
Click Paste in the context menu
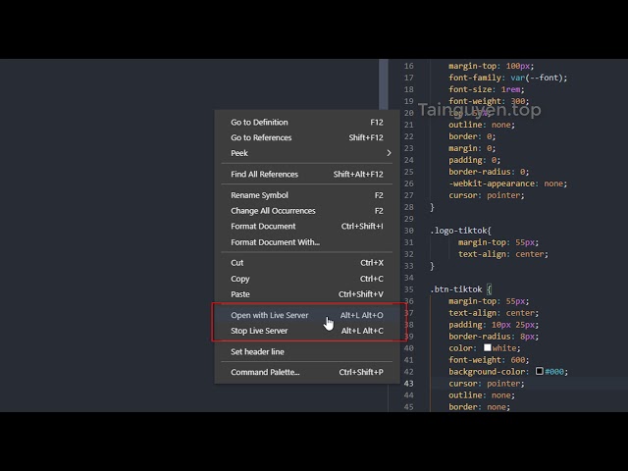tap(307, 294)
